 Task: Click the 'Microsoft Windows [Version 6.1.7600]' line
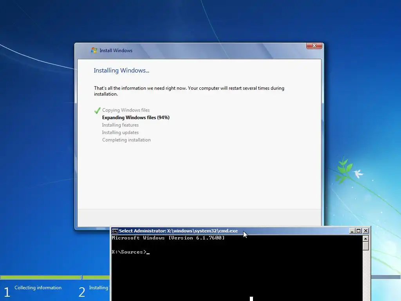pos(168,238)
